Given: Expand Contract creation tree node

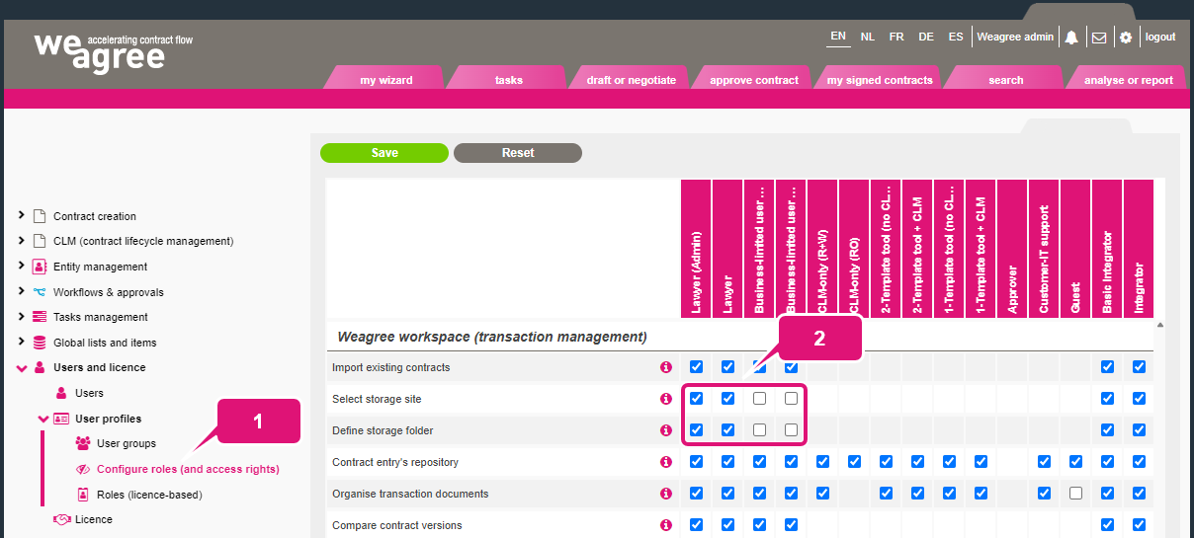Looking at the screenshot, I should [x=22, y=215].
